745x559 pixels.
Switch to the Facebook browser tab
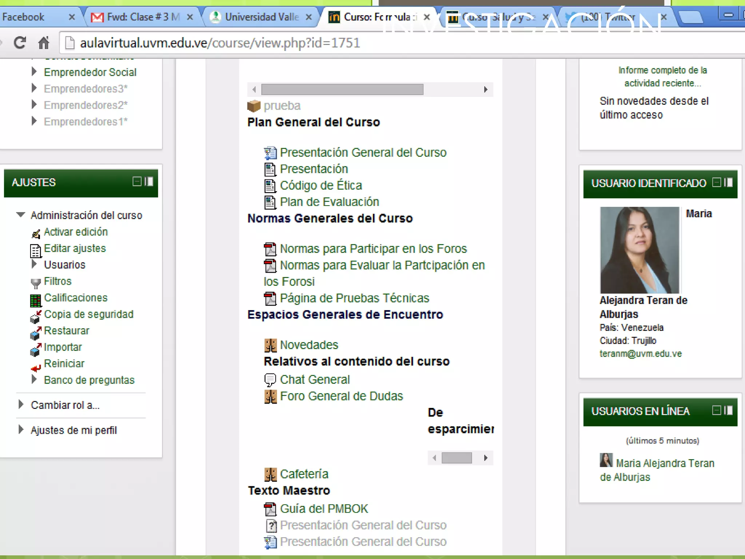(x=23, y=17)
